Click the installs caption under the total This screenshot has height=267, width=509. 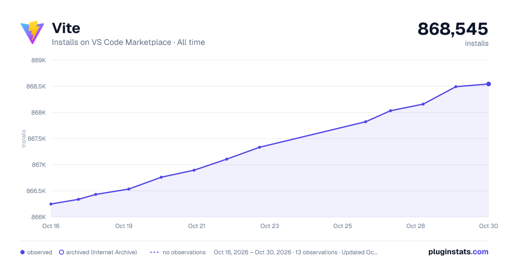[x=477, y=43]
